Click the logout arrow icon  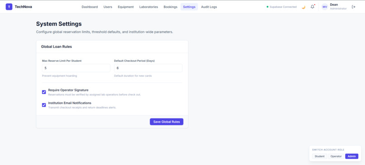(354, 7)
